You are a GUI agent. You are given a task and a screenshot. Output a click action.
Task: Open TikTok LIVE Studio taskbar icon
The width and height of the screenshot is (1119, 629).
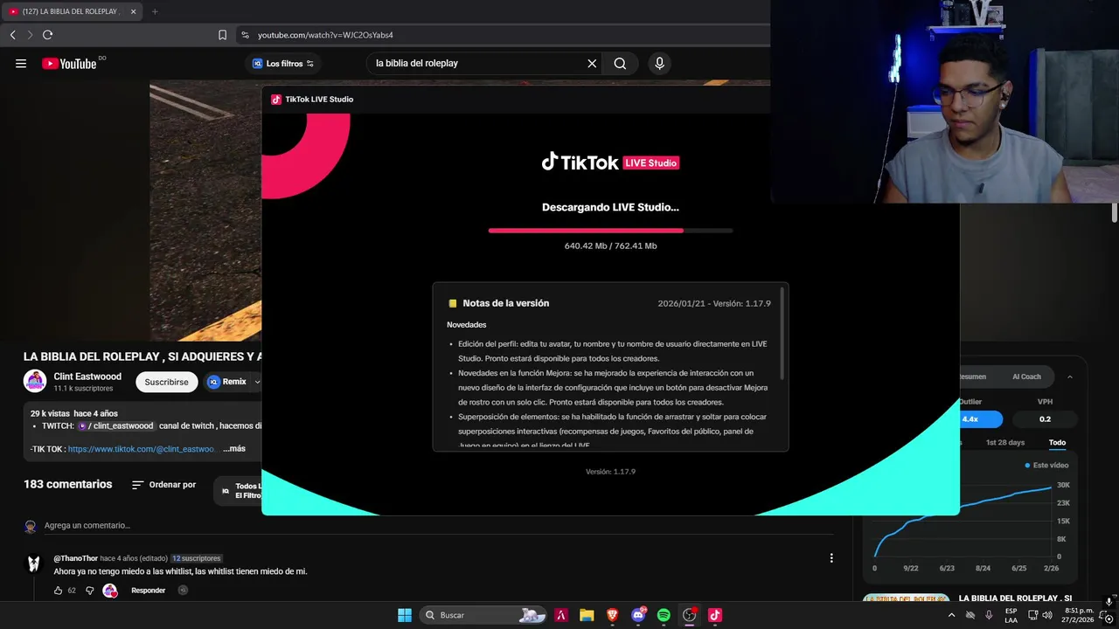714,615
